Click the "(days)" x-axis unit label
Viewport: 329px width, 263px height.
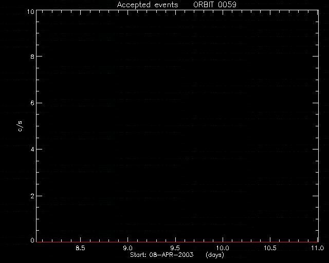click(x=215, y=255)
